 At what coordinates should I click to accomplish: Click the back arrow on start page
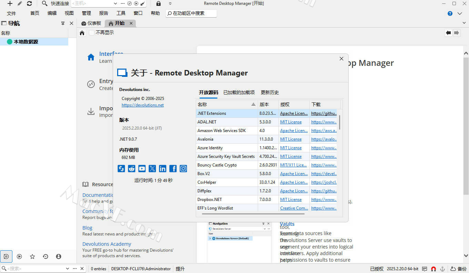pos(448,33)
